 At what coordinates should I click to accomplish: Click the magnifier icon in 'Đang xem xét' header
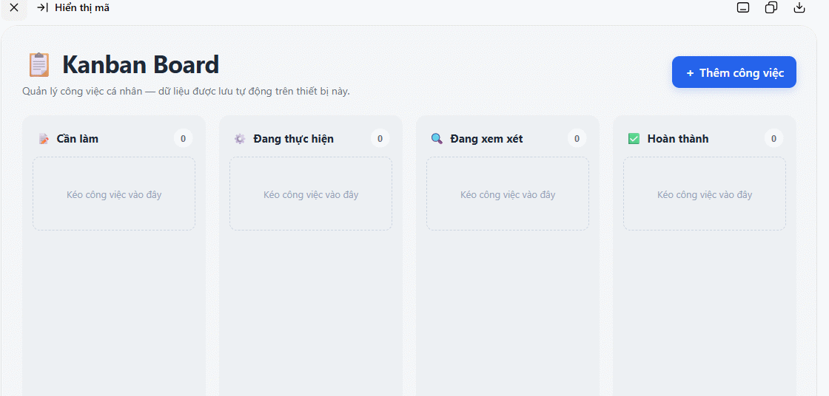pyautogui.click(x=437, y=139)
